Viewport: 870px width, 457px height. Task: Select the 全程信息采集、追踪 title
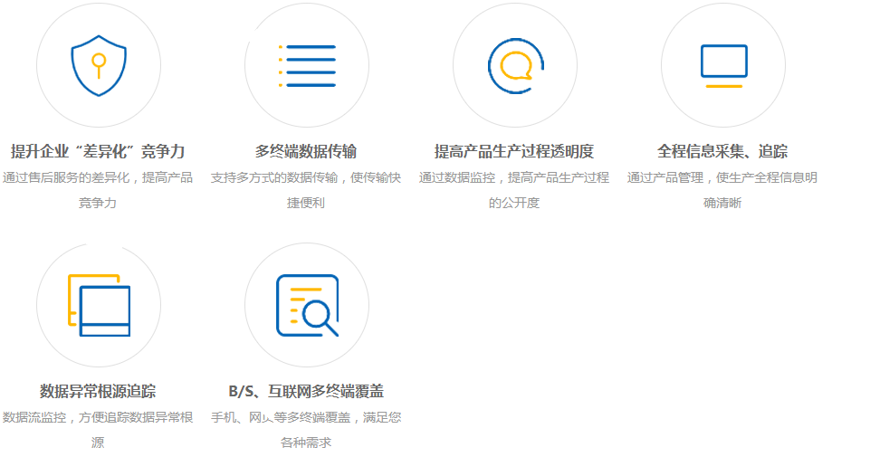point(722,151)
